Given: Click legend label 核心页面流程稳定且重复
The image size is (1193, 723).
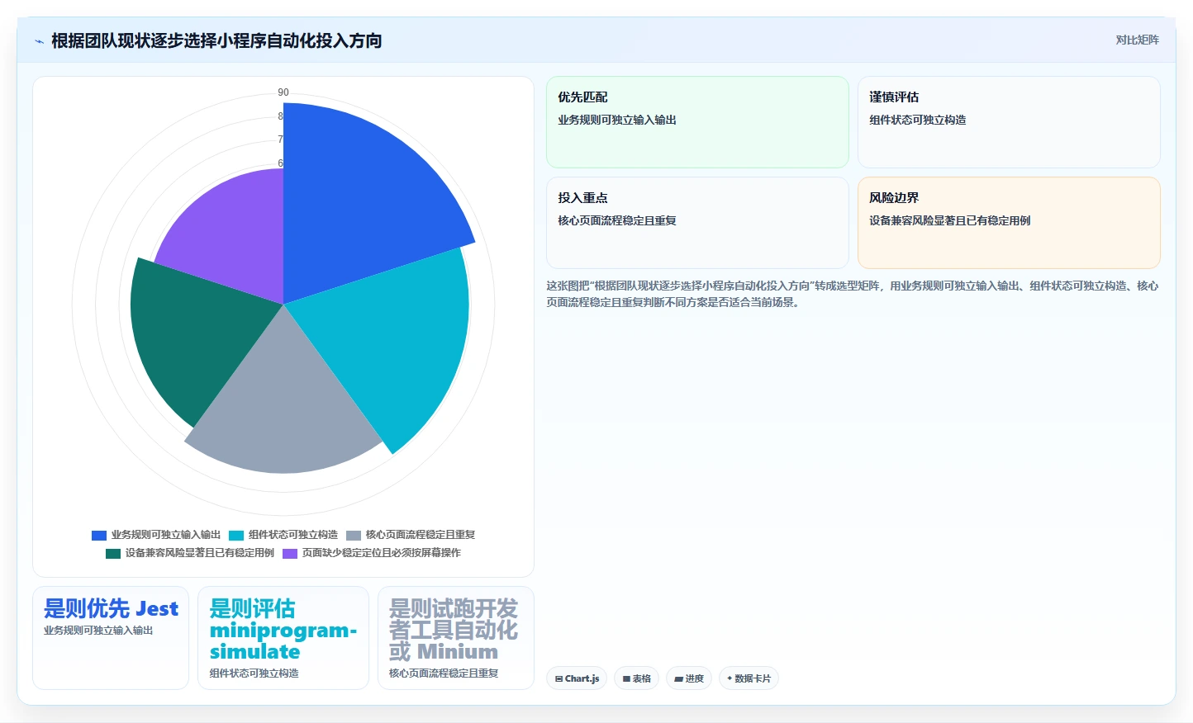Looking at the screenshot, I should pyautogui.click(x=421, y=535).
